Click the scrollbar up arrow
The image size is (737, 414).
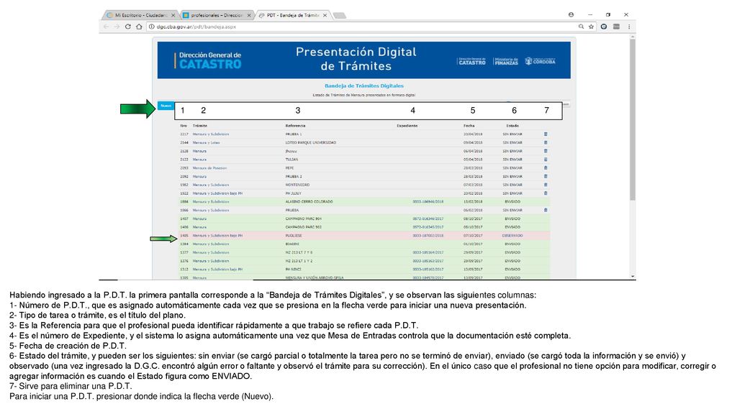click(x=633, y=36)
